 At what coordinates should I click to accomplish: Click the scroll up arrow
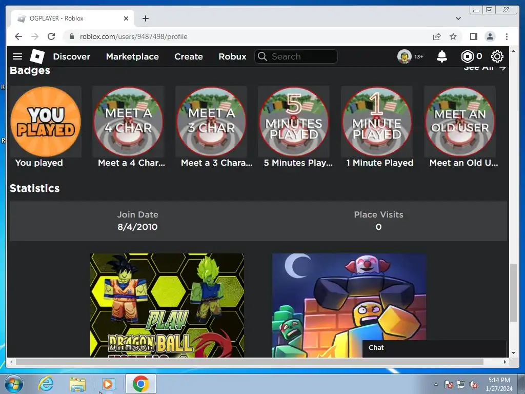pyautogui.click(x=513, y=51)
